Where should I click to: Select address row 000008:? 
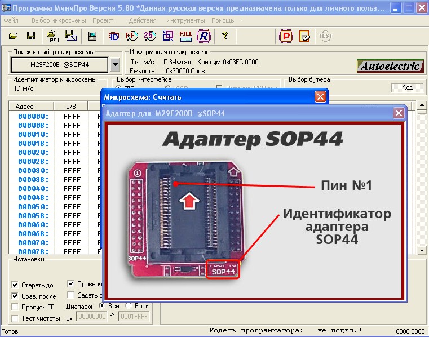[x=33, y=126]
